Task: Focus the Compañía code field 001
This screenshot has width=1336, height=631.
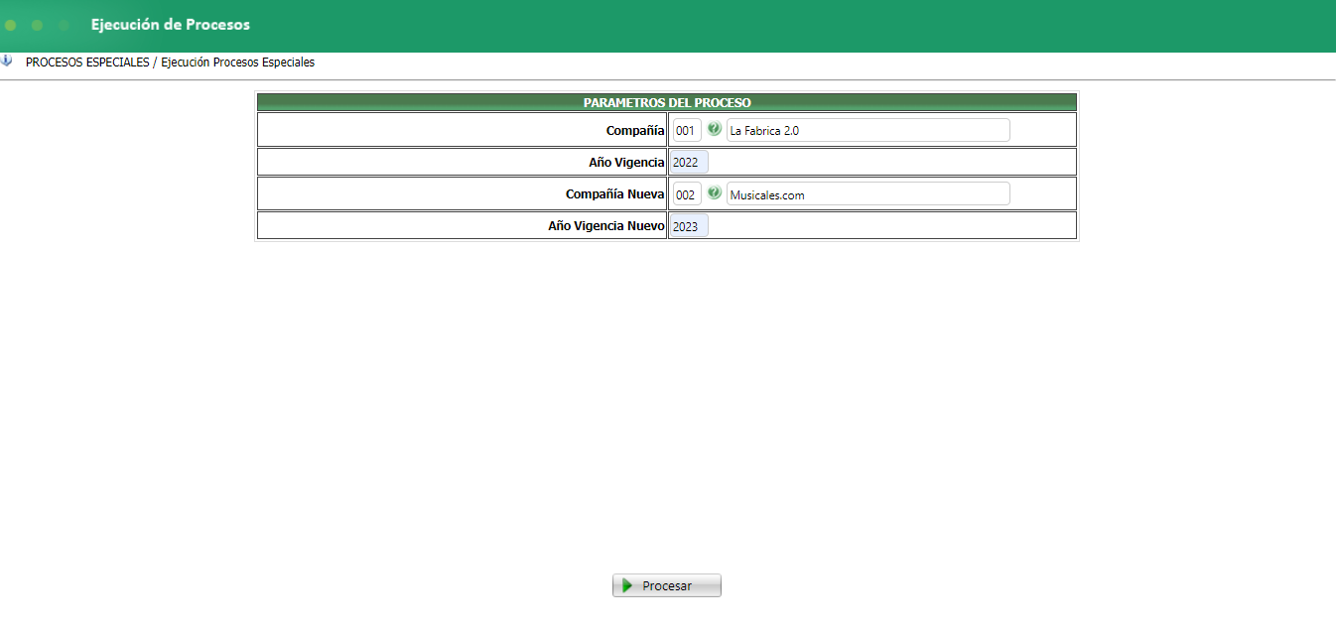Action: pos(686,130)
